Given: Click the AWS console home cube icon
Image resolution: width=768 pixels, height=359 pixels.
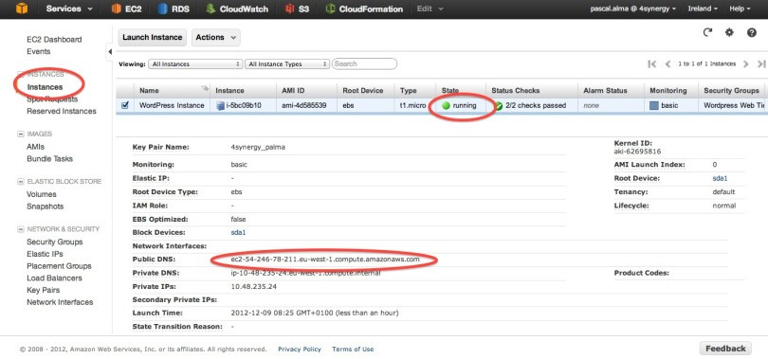Looking at the screenshot, I should (22, 9).
